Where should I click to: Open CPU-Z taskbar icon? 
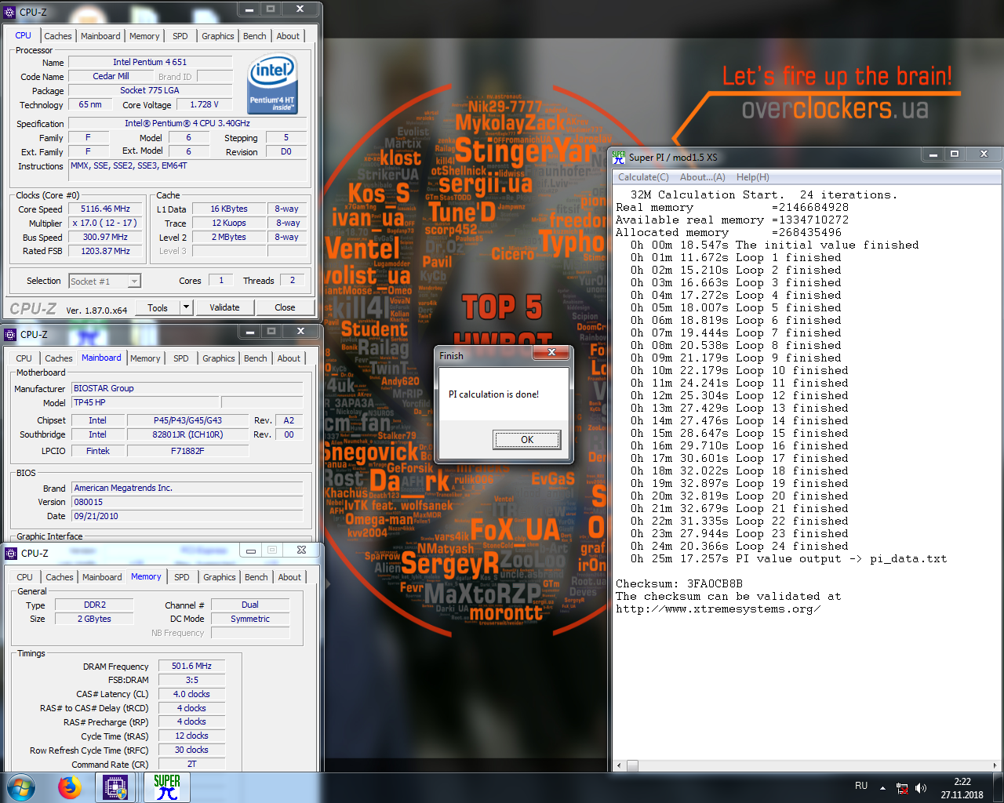[x=116, y=787]
